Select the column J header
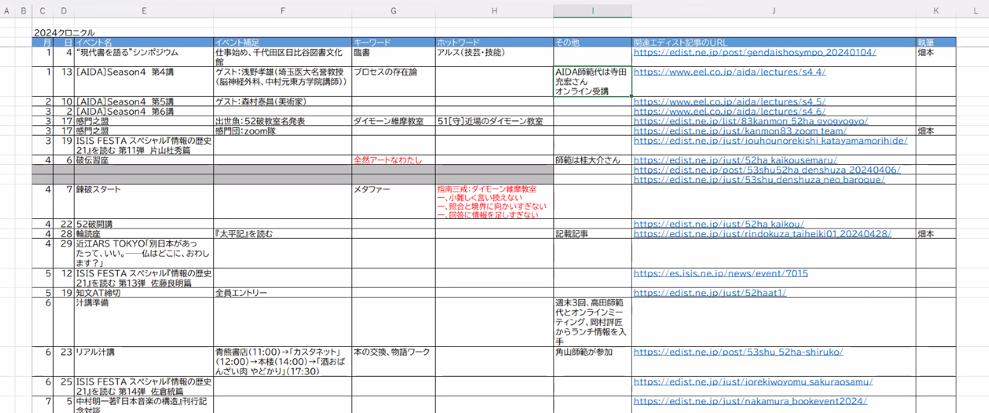Viewport: 989px width, 413px height. coord(773,11)
